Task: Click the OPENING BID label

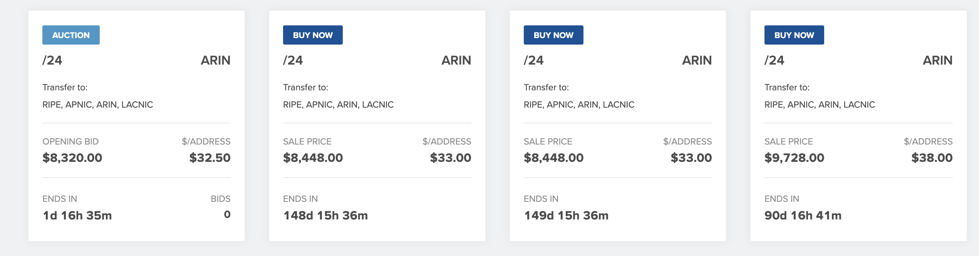Action: [70, 141]
